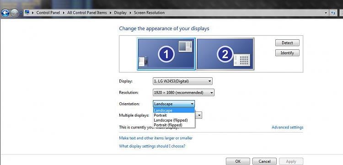Click the OK button
The width and height of the screenshot is (343, 165).
pos(238,161)
